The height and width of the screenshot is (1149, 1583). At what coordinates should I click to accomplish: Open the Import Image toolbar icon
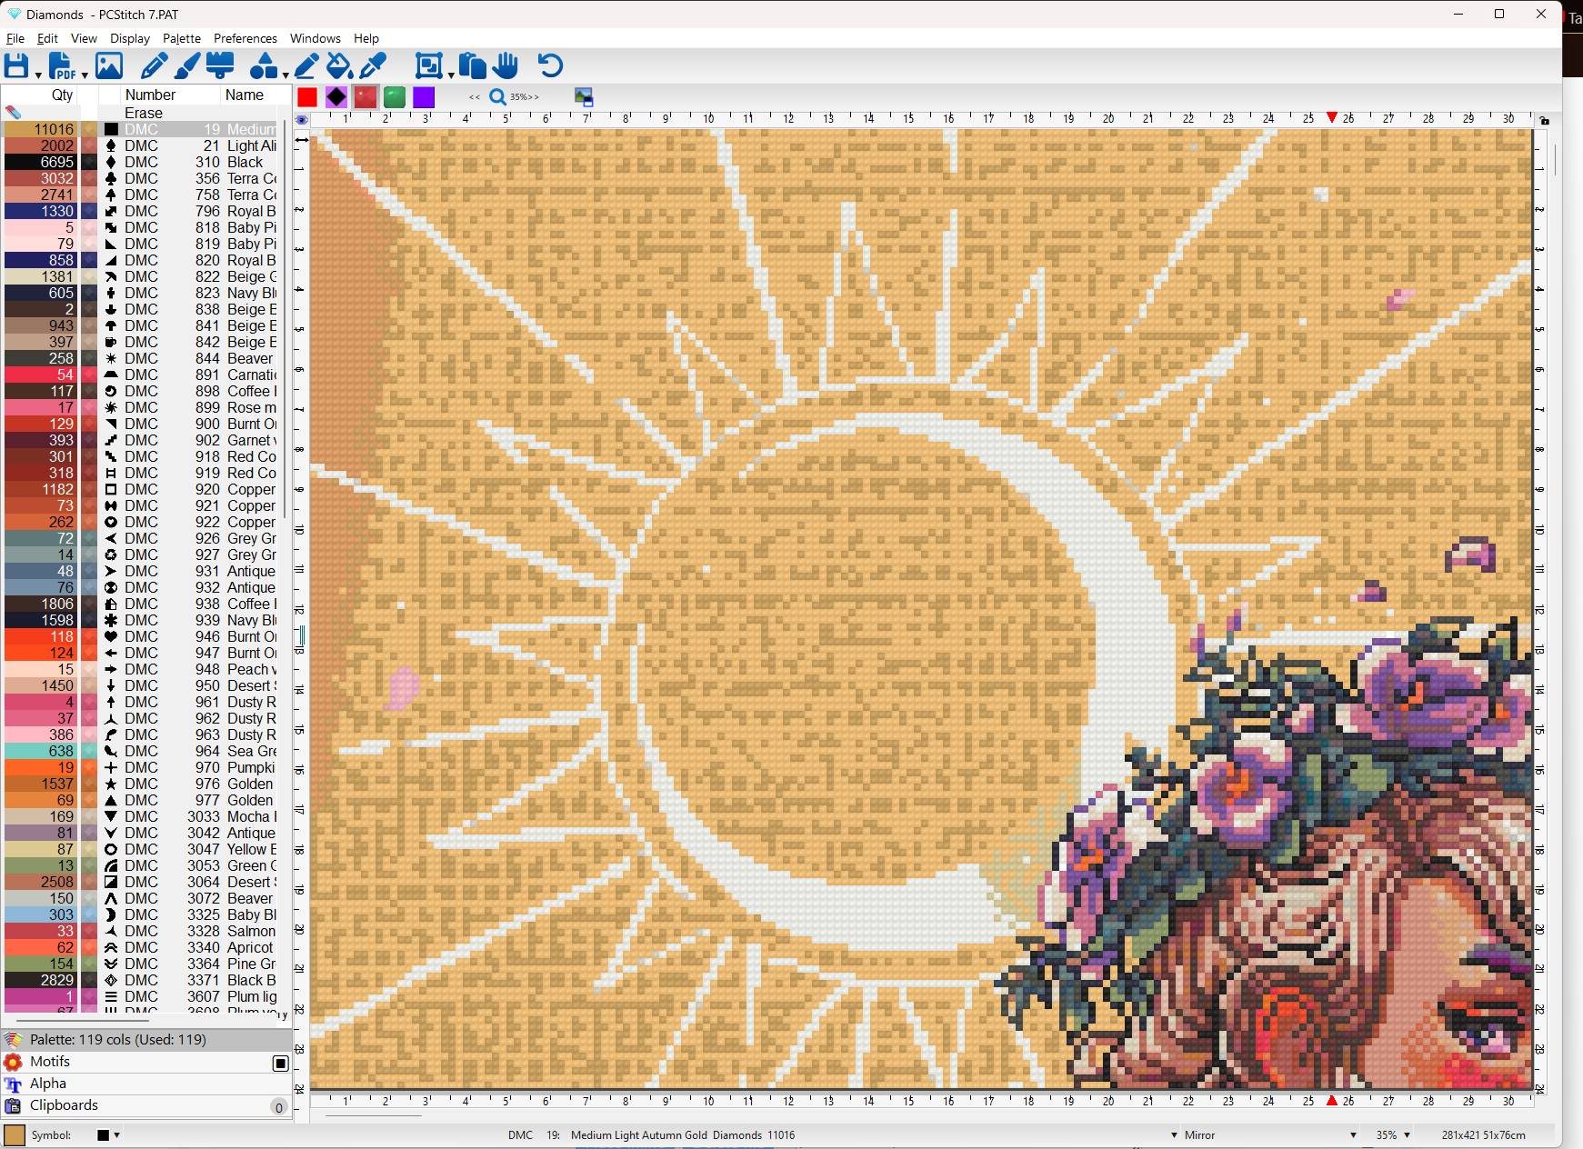[x=109, y=65]
